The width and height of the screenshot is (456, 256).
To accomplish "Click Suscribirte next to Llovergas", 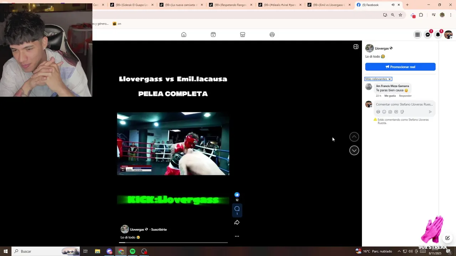I will (x=159, y=229).
